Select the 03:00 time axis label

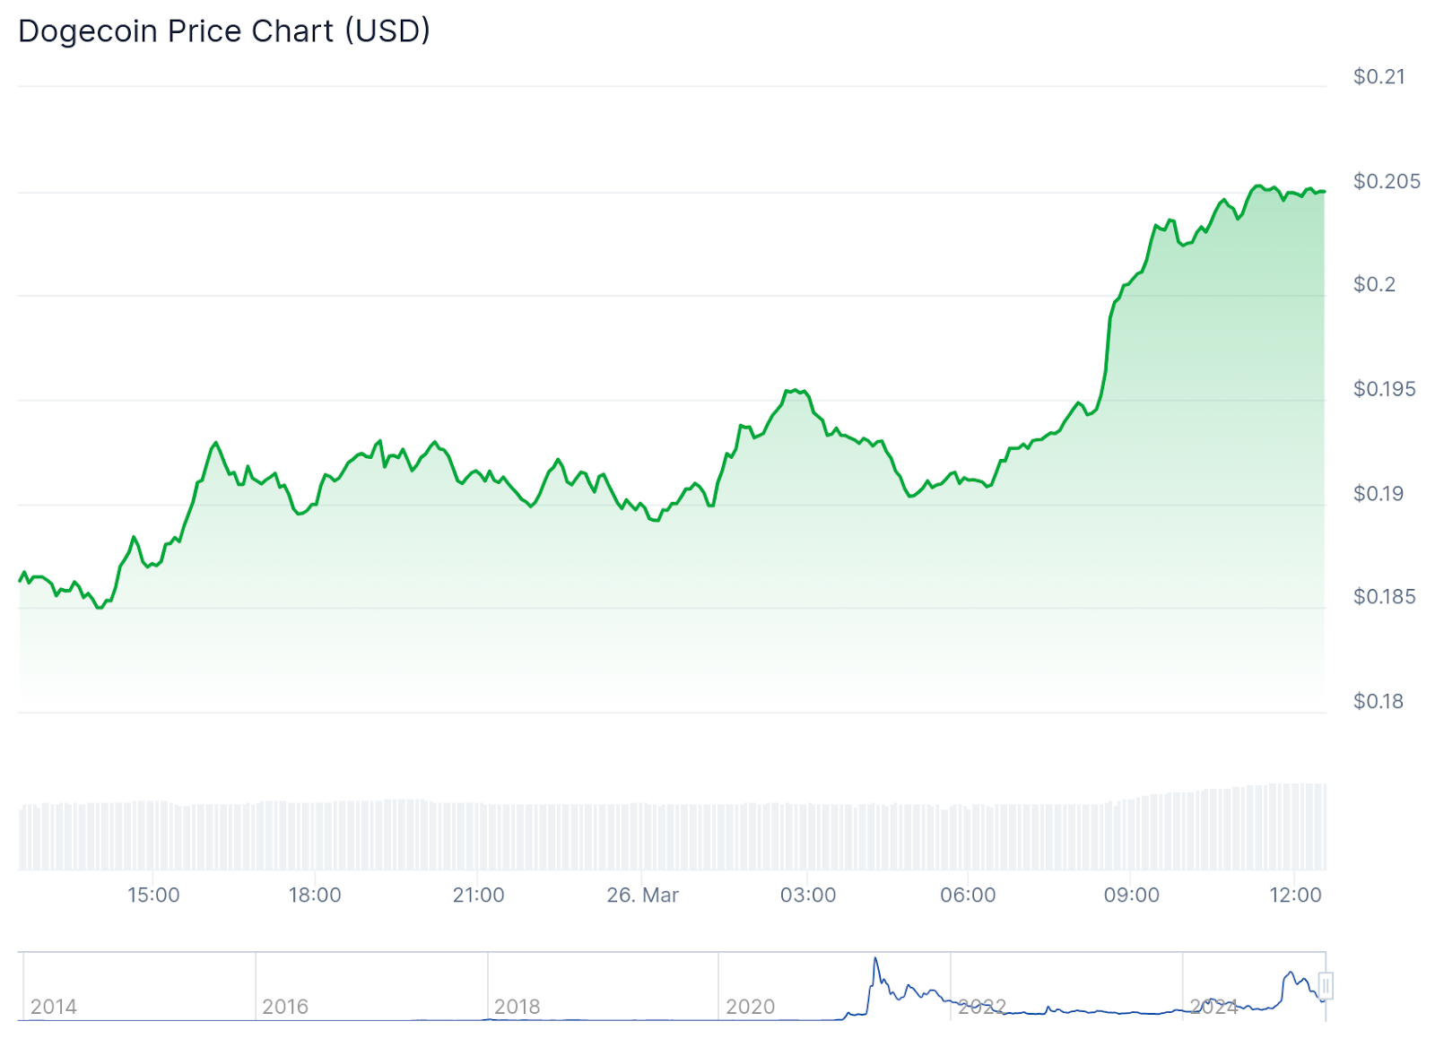pos(808,895)
